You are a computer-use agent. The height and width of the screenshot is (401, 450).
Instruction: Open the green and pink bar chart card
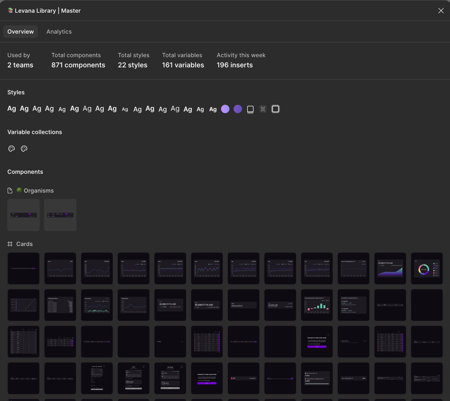pos(316,305)
